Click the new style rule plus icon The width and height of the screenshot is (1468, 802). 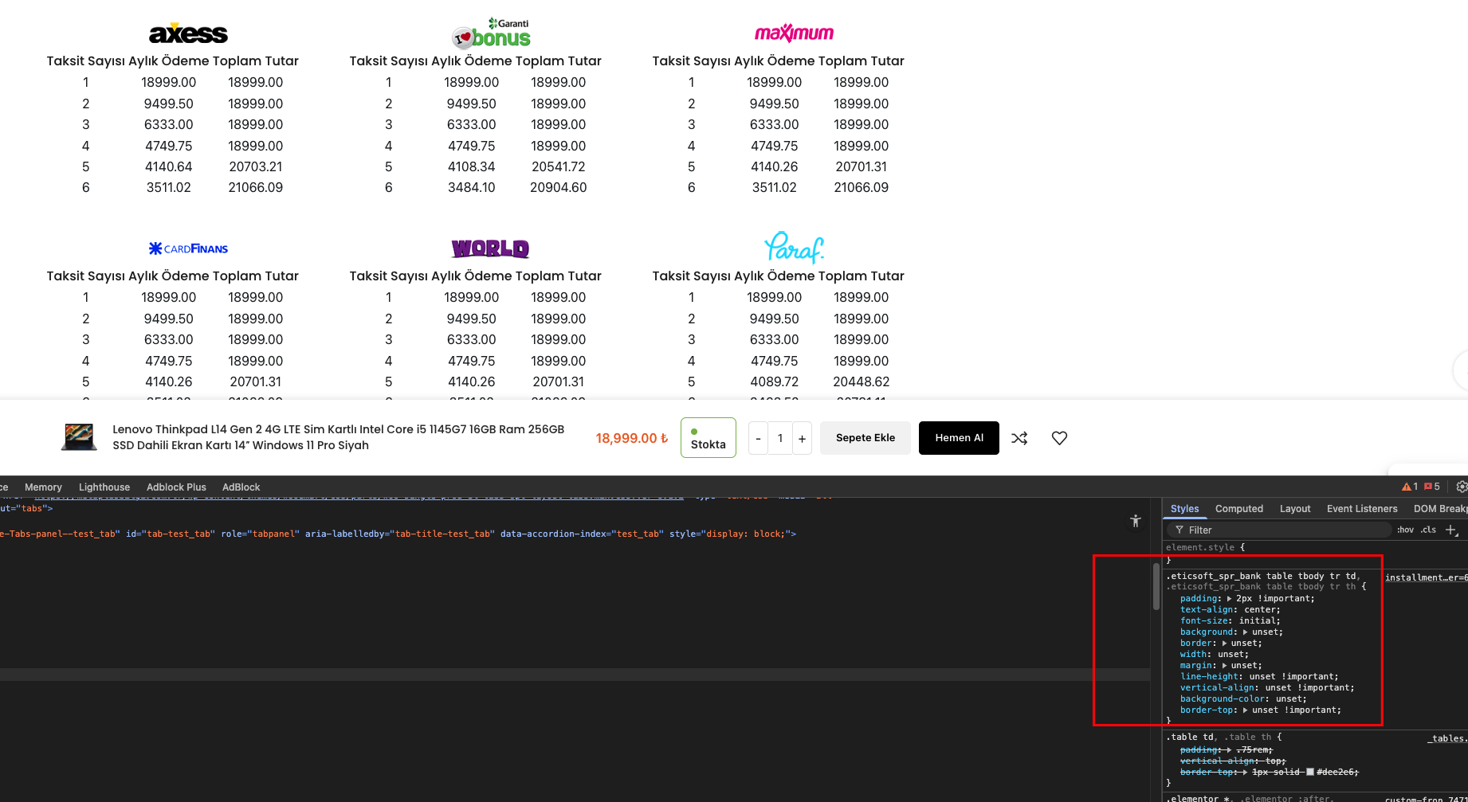(x=1452, y=530)
